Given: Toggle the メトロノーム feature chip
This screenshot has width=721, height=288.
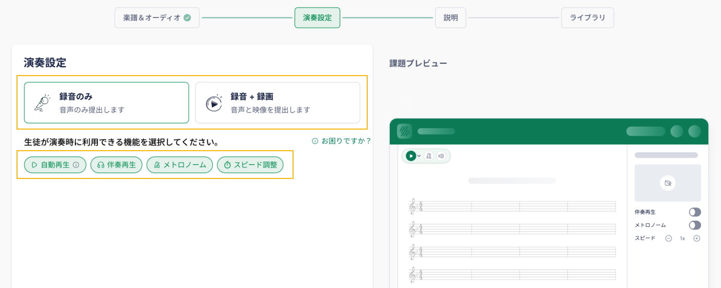Looking at the screenshot, I should [180, 165].
